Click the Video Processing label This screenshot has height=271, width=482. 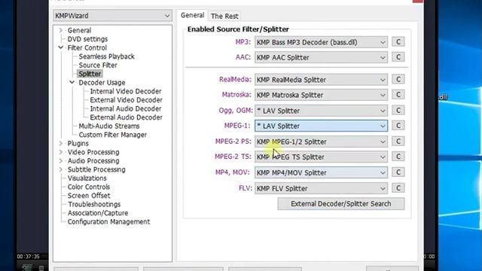coord(93,152)
